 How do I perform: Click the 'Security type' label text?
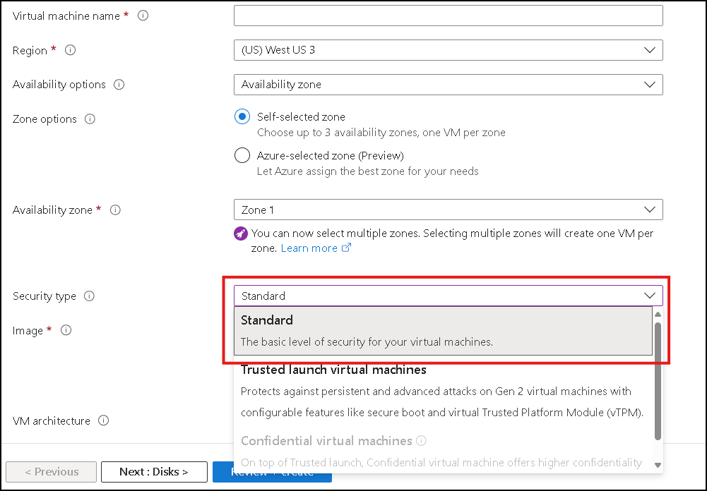[x=44, y=296]
